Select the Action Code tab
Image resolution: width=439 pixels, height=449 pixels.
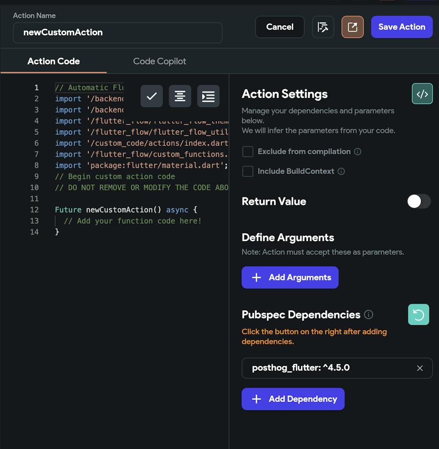click(54, 62)
